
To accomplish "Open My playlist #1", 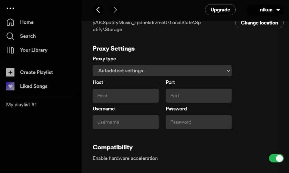I will click(x=21, y=105).
